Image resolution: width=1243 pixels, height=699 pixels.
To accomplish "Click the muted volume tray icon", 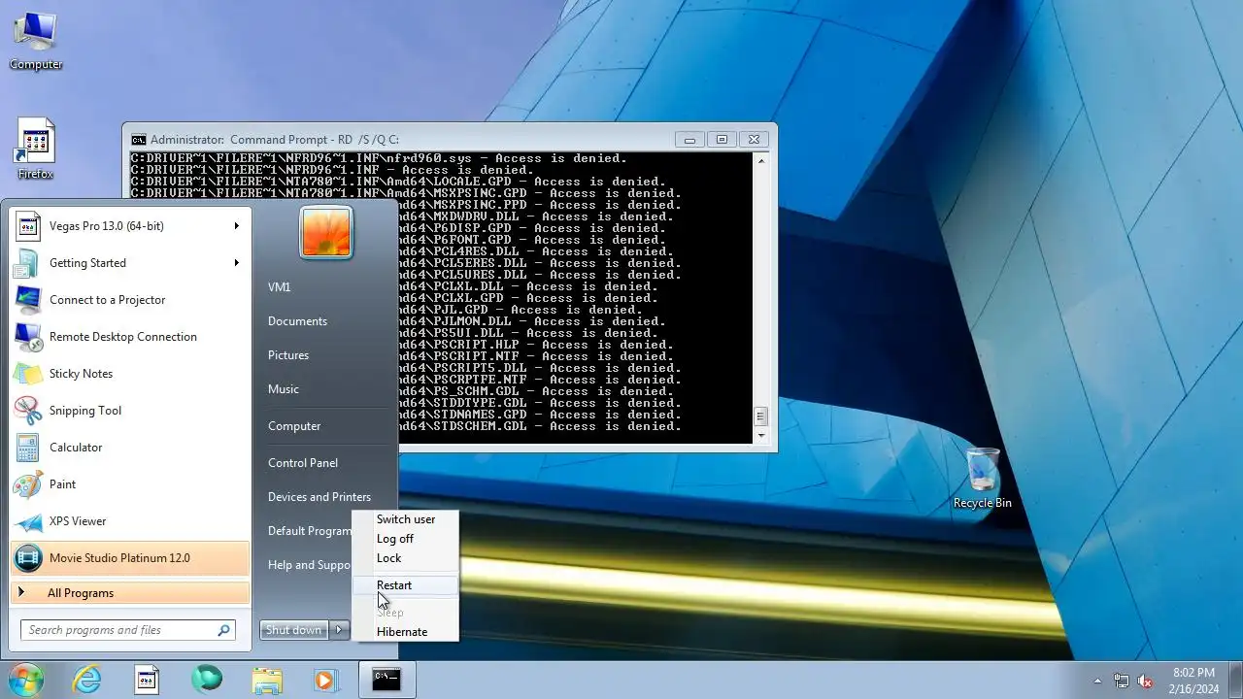I will click(x=1145, y=681).
